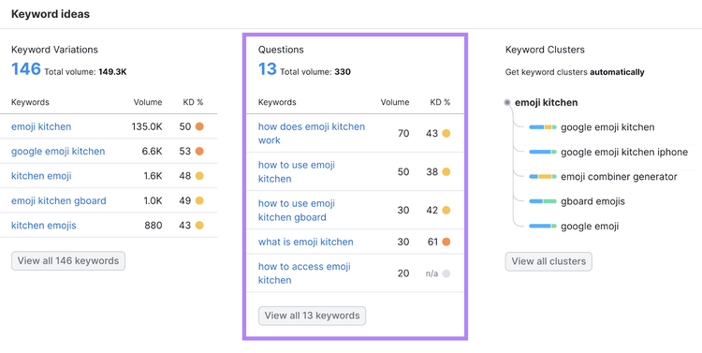
Task: Select google emoji cluster
Action: click(590, 227)
